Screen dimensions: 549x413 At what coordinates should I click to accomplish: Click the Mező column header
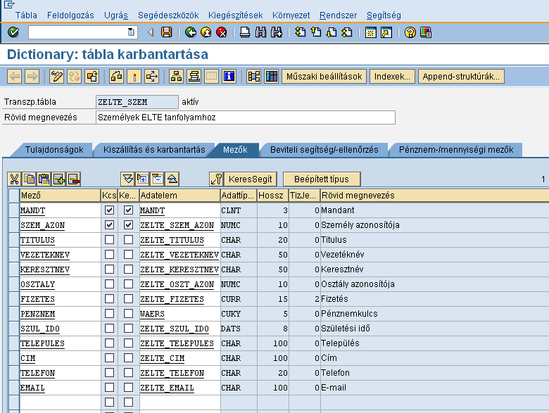tap(61, 196)
